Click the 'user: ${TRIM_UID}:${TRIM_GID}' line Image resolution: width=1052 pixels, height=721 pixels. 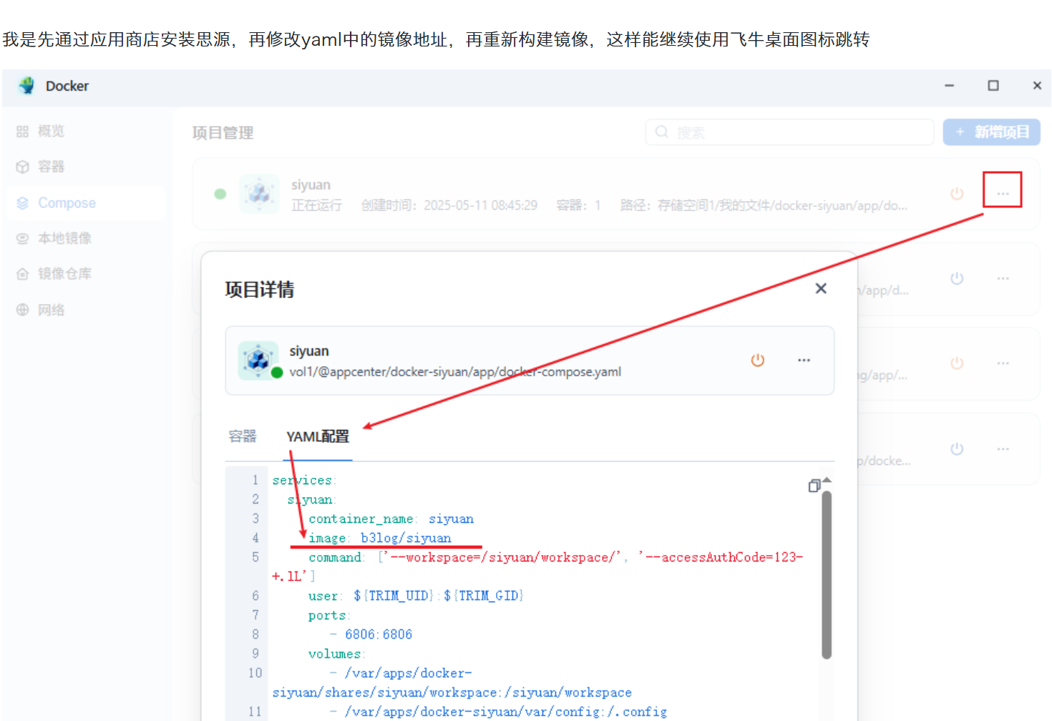[x=416, y=596]
